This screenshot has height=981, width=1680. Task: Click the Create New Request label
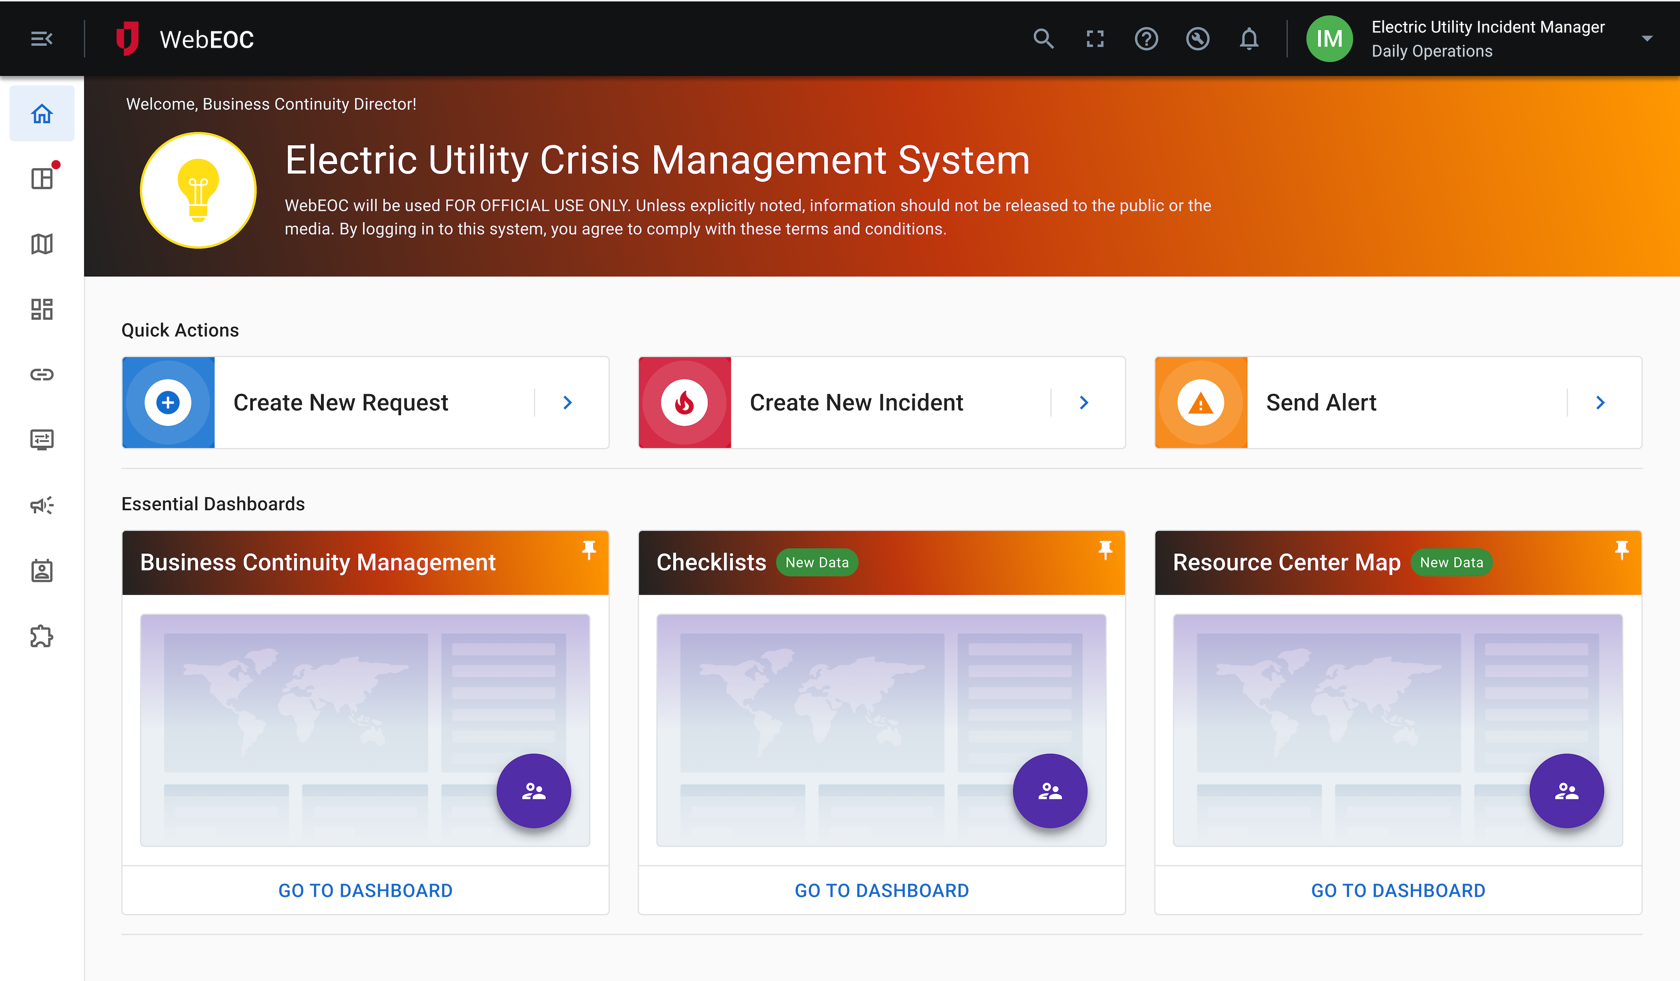(341, 403)
